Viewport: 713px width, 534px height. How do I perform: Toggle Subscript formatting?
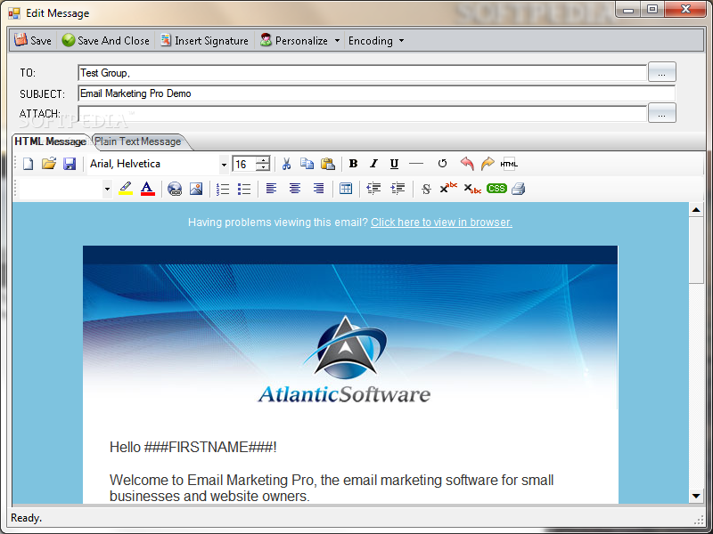(x=472, y=189)
